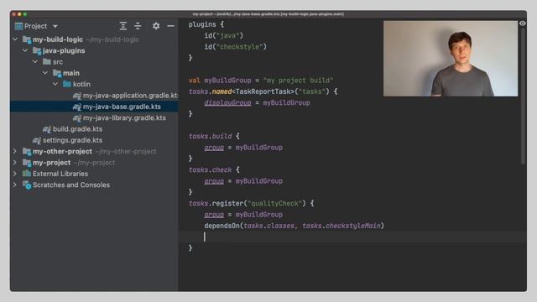Click the my-other-project module icon
537x302 pixels.
pos(27,151)
